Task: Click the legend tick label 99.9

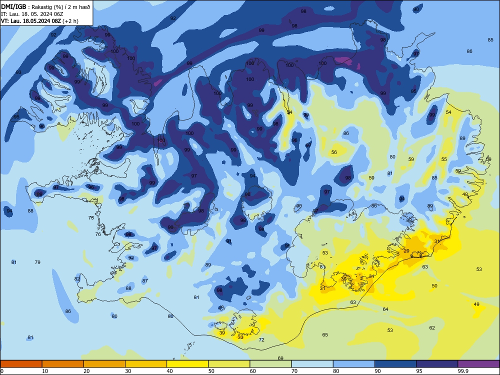Action: pyautogui.click(x=462, y=371)
